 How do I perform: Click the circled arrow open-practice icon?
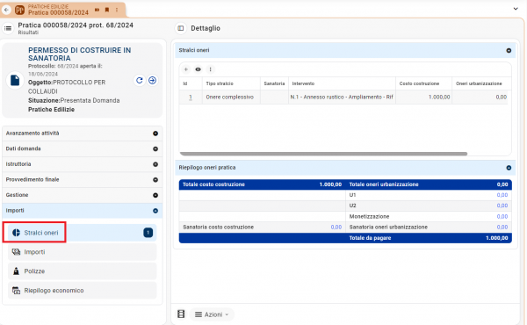coord(152,80)
